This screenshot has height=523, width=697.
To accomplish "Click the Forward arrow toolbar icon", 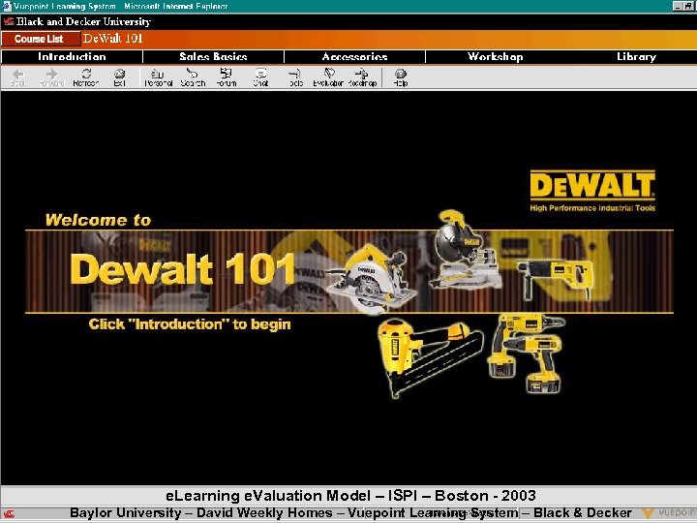I will tap(52, 77).
